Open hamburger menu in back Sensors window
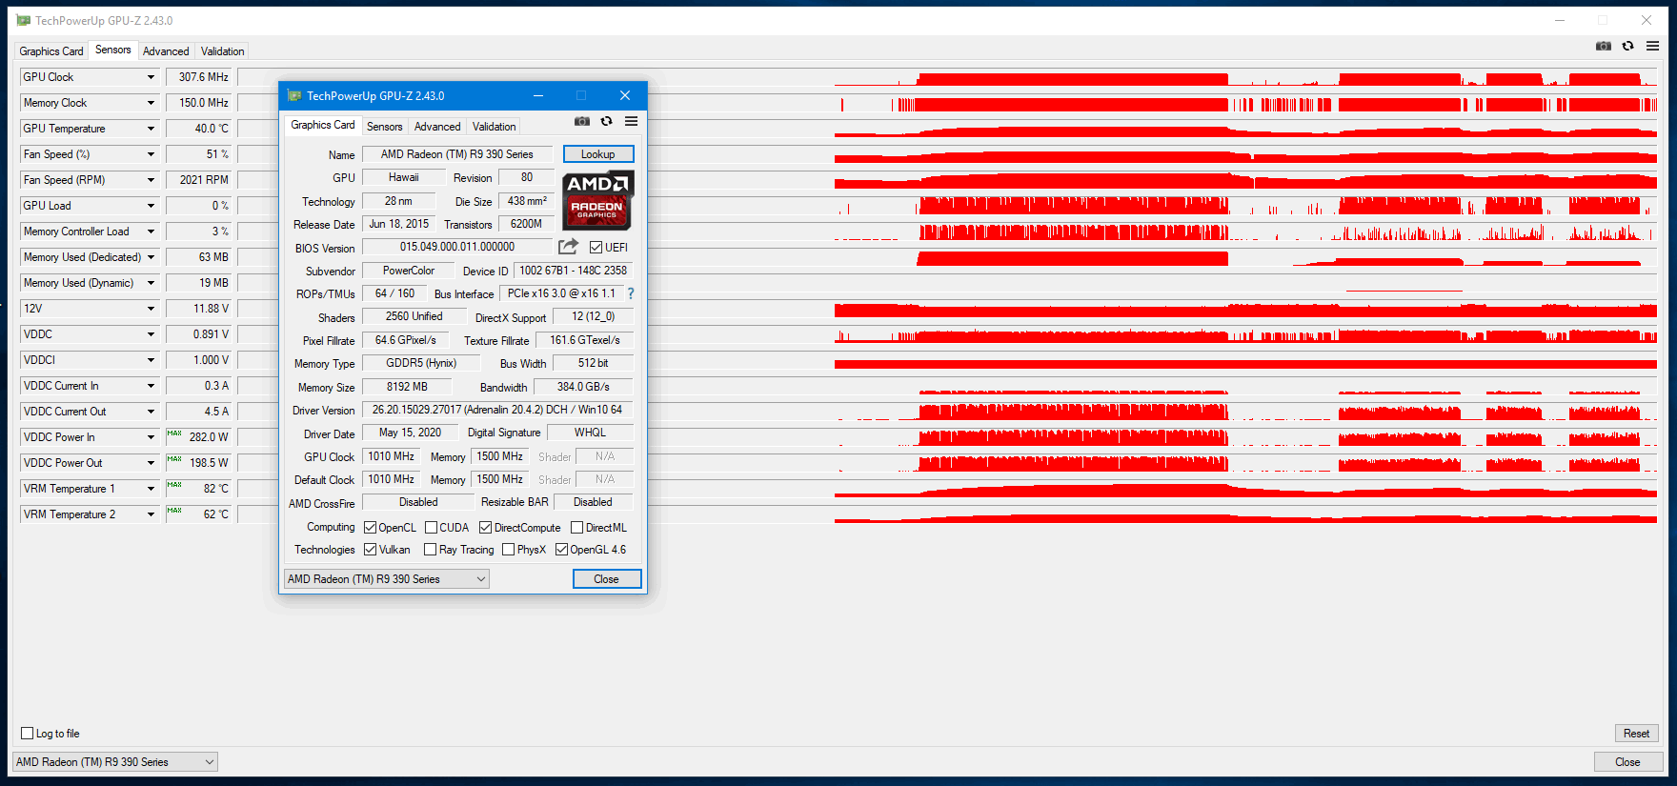Viewport: 1677px width, 786px height. 1652,46
